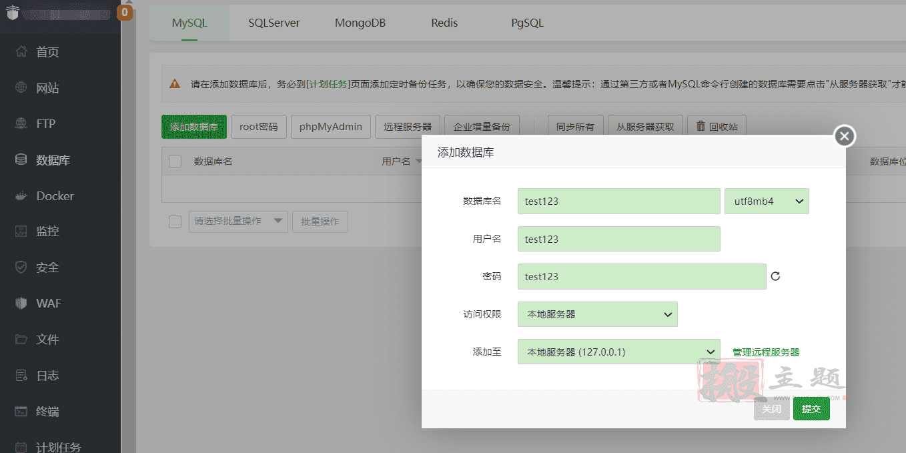Close the 添加数据库 dialog with X

pyautogui.click(x=845, y=136)
